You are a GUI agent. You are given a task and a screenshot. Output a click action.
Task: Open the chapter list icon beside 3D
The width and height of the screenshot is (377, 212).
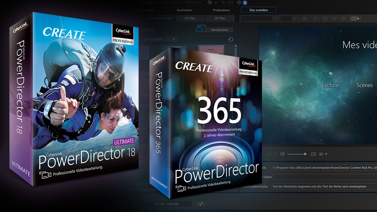(x=313, y=154)
